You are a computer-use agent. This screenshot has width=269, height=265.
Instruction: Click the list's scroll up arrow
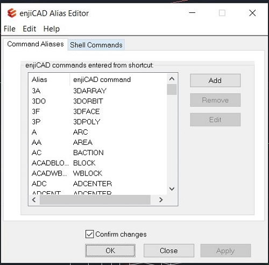coord(172,79)
